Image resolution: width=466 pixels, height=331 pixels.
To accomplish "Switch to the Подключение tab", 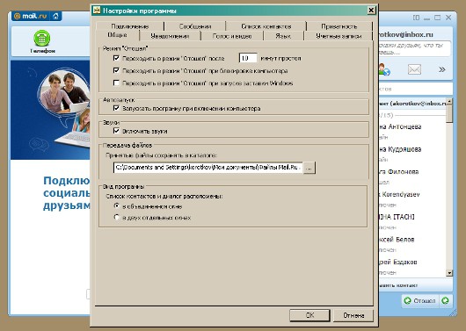I will 130,26.
